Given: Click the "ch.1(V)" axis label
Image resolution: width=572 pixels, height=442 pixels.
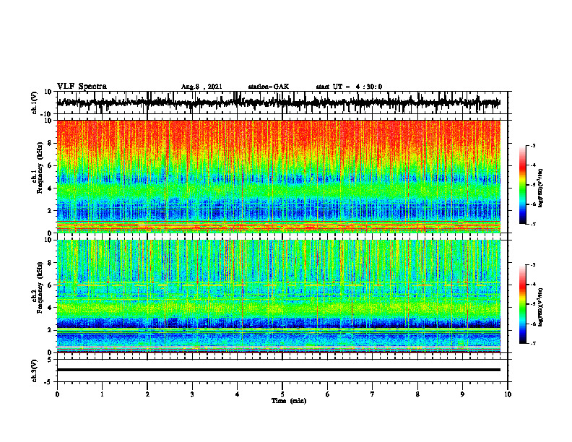Looking at the screenshot, I should pos(35,103).
